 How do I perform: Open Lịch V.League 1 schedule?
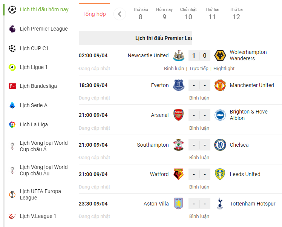pos(38,216)
